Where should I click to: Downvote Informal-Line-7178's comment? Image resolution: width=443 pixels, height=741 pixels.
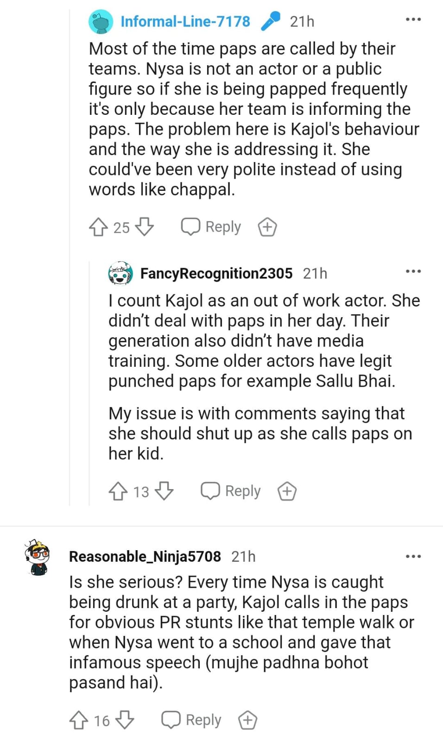click(x=145, y=227)
